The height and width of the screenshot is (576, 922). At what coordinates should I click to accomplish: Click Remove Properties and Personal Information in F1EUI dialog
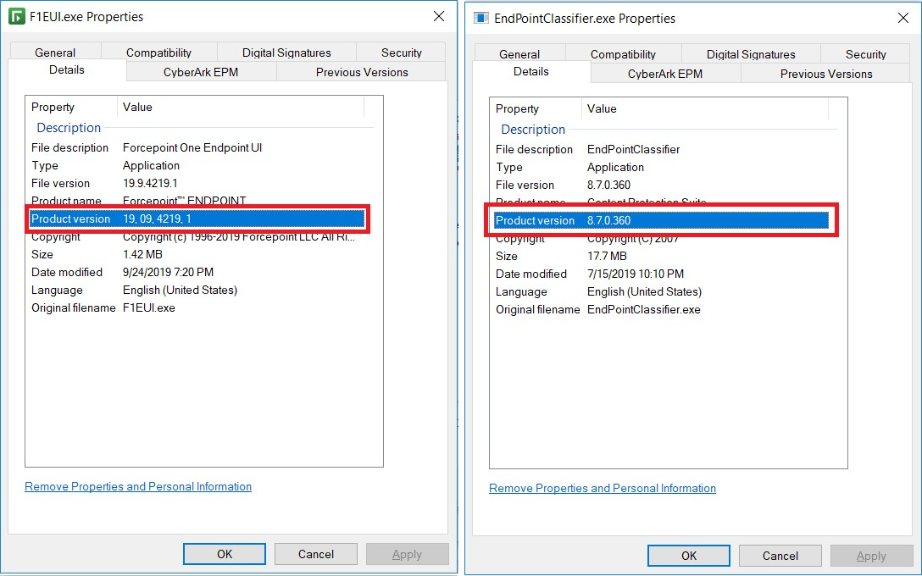point(137,486)
